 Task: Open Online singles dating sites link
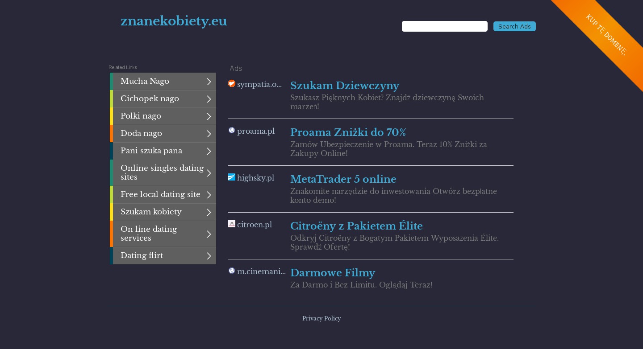(x=162, y=172)
